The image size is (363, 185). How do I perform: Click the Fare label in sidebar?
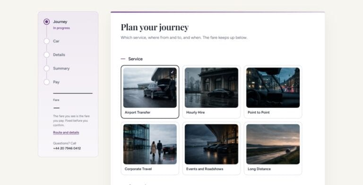coord(56,100)
